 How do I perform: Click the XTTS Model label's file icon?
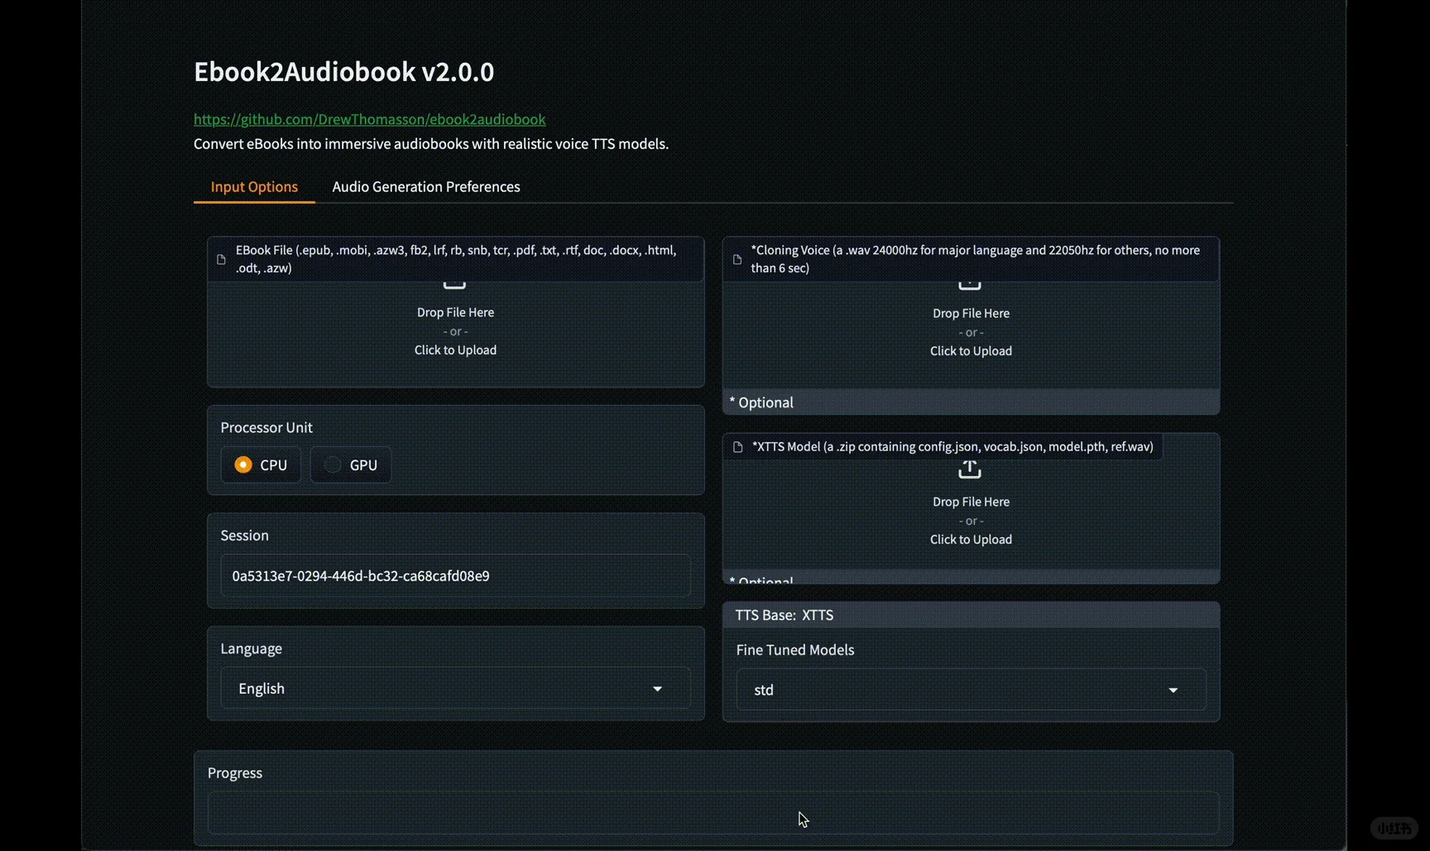pos(738,447)
